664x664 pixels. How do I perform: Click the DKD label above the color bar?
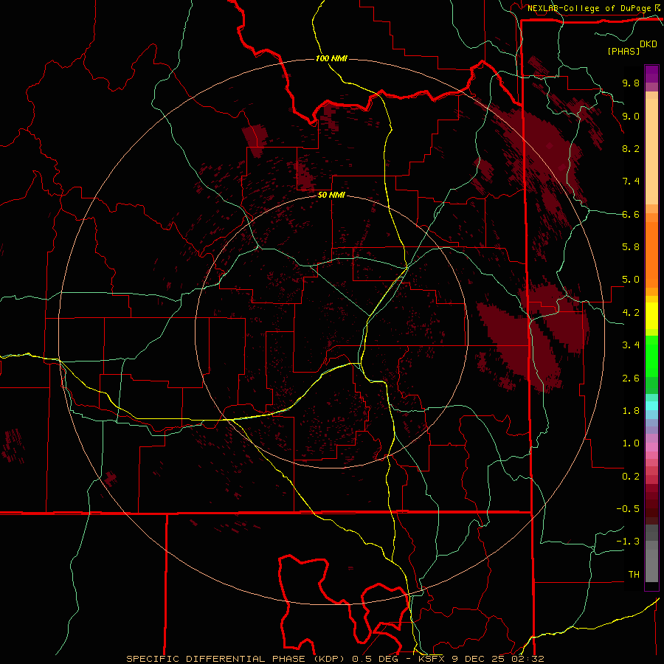[x=649, y=44]
